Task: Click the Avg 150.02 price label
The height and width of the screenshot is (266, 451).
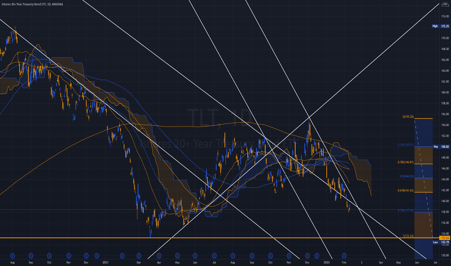Action: [441, 147]
